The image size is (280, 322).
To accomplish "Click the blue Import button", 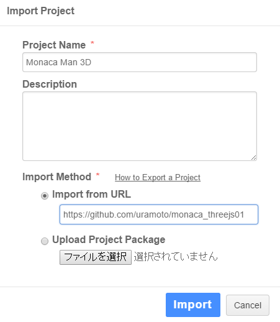I will 193,305.
